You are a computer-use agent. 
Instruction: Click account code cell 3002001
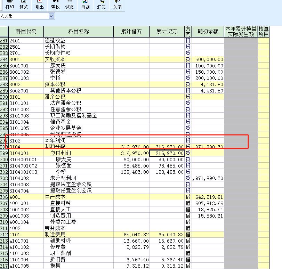point(26,91)
